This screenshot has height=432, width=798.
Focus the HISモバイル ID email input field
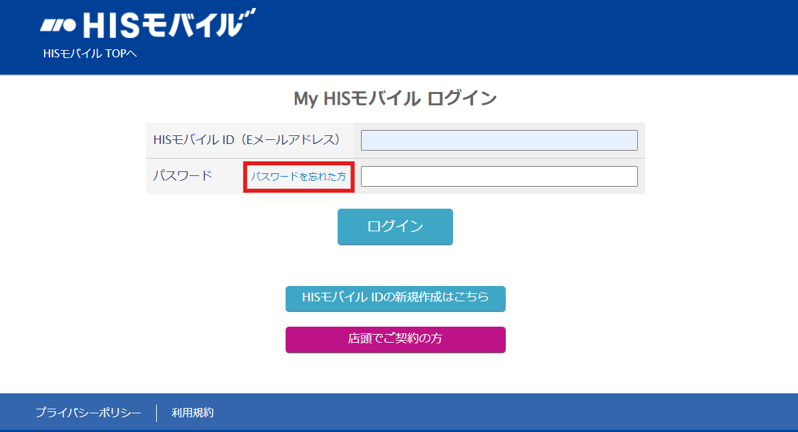pos(499,140)
